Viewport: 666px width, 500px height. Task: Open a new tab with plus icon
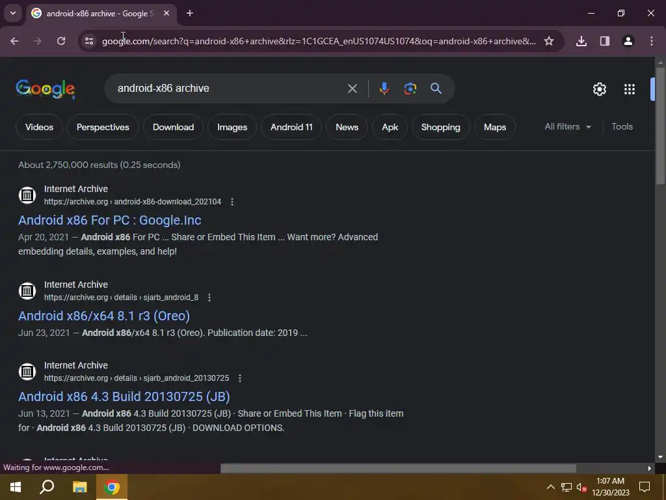point(190,13)
